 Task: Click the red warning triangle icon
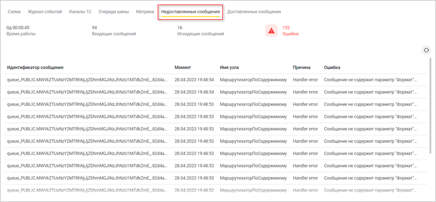(x=271, y=31)
